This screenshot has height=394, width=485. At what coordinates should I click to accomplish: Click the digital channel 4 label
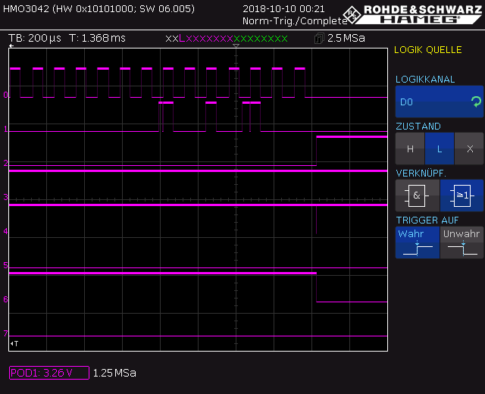pos(5,231)
